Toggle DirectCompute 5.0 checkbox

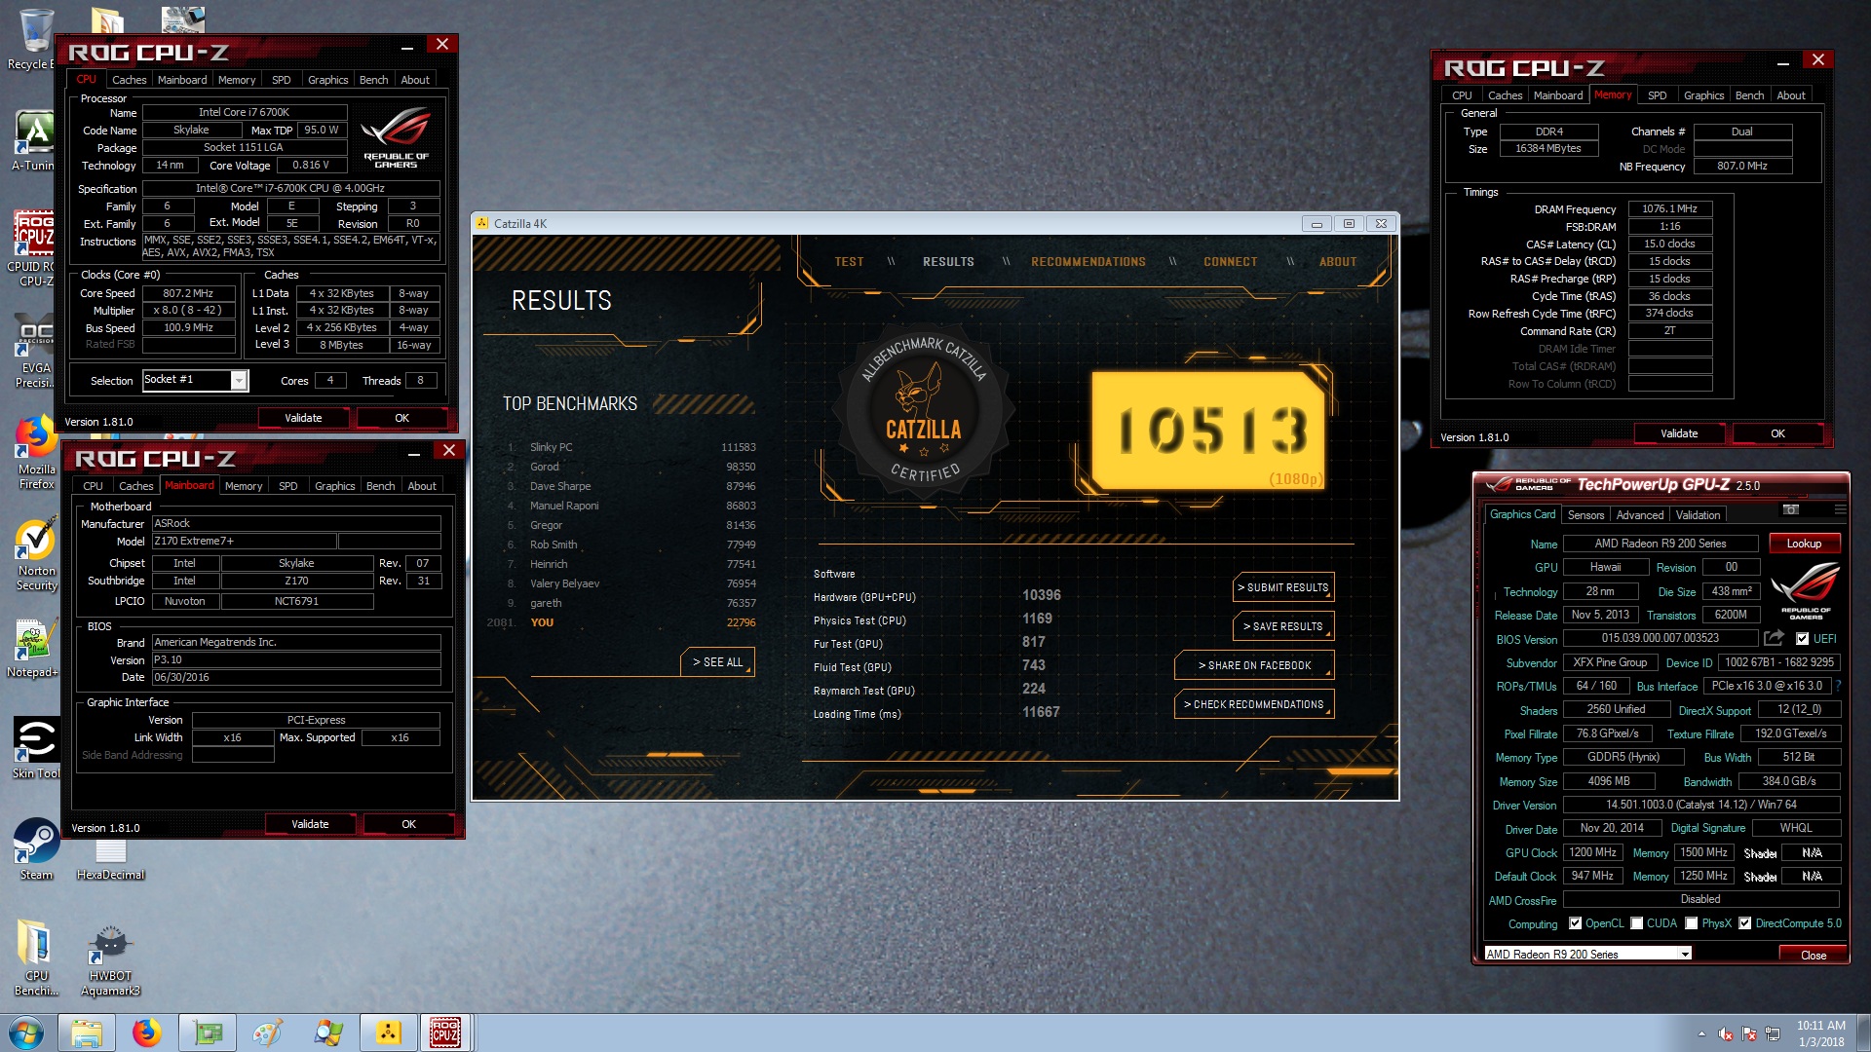tap(1745, 923)
